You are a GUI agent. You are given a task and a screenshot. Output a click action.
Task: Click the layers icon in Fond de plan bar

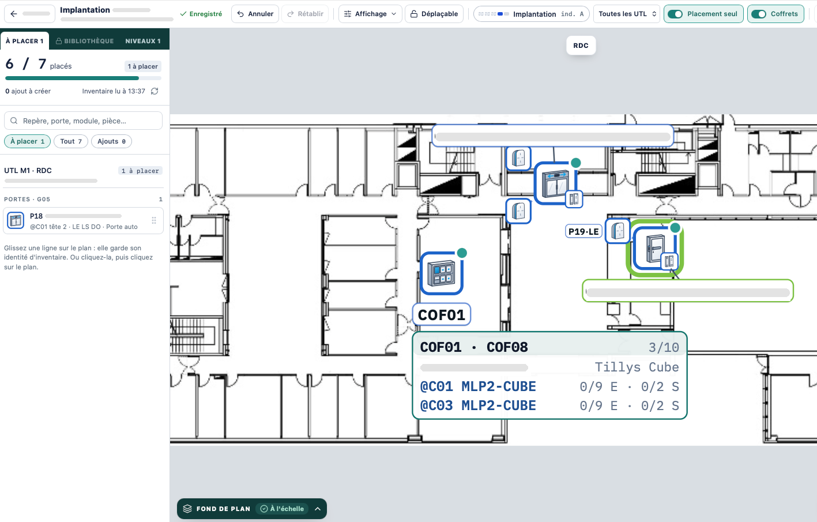tap(187, 509)
